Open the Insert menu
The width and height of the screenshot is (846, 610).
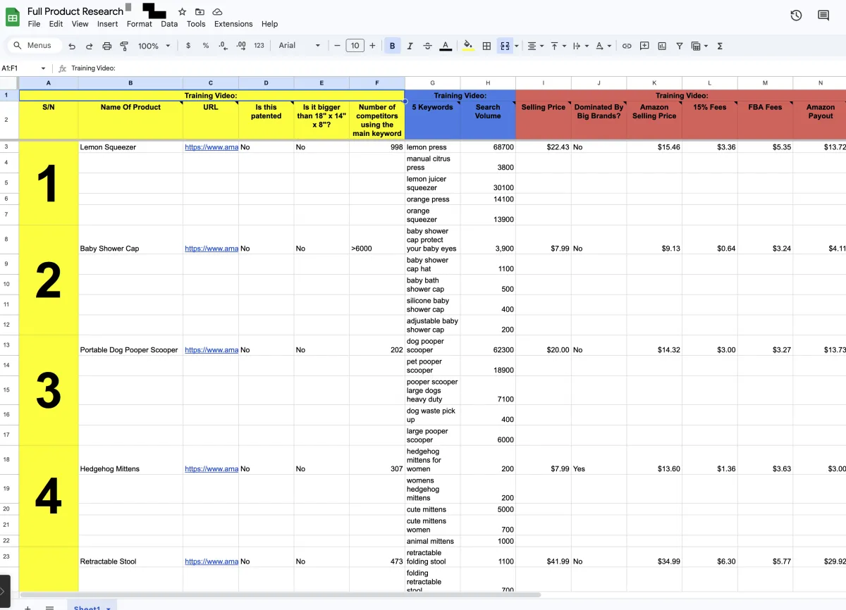(x=108, y=24)
